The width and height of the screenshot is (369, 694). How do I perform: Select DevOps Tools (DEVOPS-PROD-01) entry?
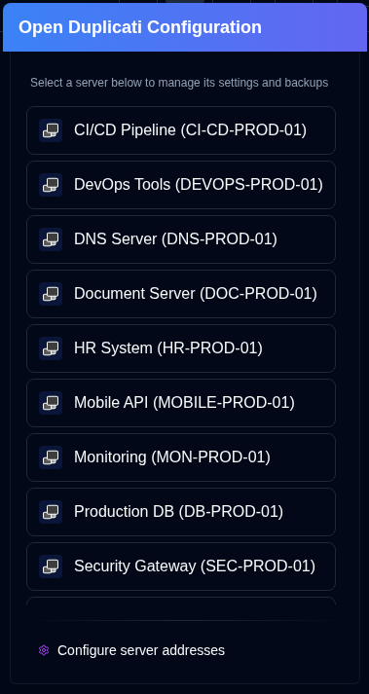point(181,185)
